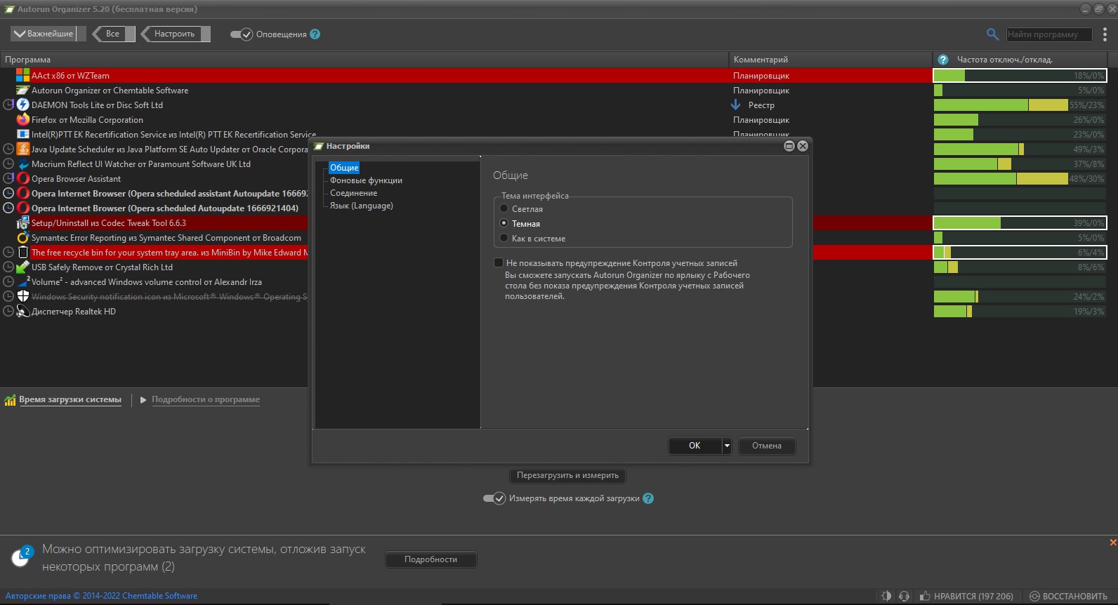
Task: Click the Подробности button in the tip bar
Action: tap(430, 559)
